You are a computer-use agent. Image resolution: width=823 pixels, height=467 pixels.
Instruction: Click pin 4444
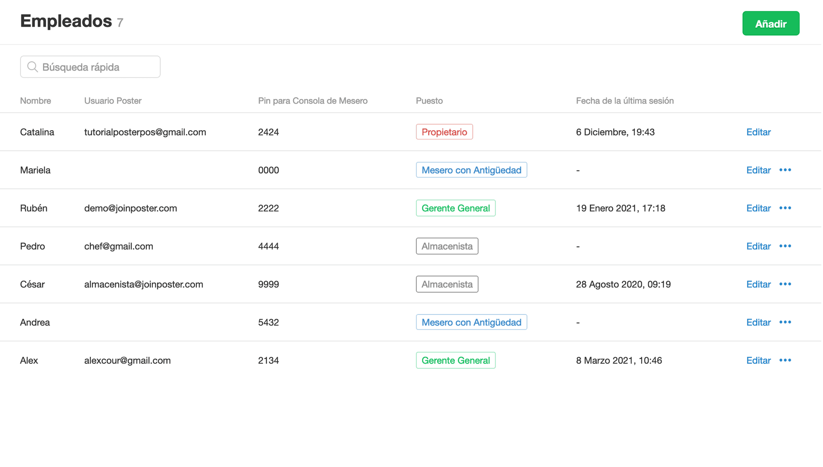click(268, 246)
